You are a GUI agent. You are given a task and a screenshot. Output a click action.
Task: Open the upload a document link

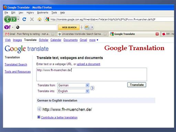pos(88,64)
